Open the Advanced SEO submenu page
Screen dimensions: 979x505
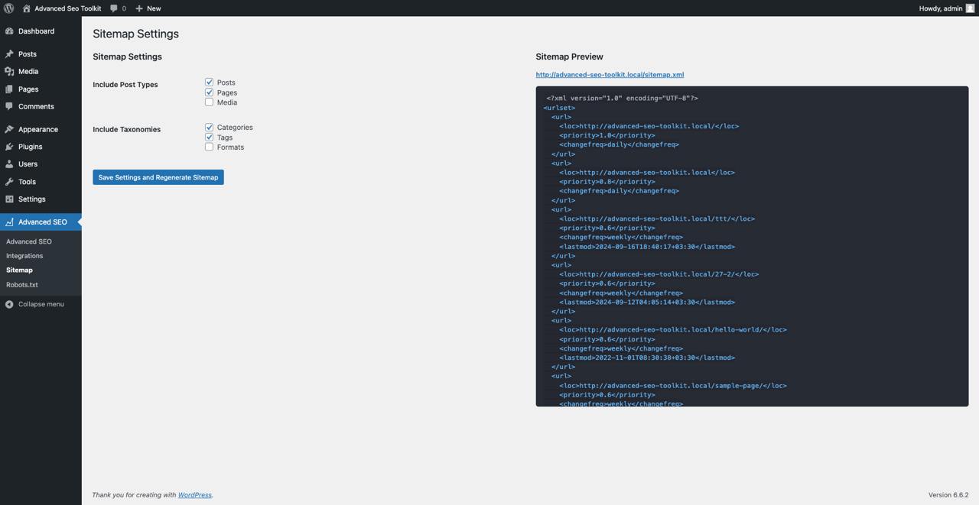click(29, 241)
